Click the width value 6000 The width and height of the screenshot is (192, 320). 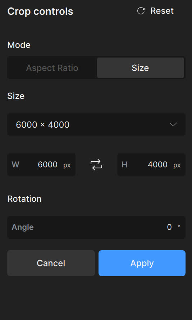coord(47,165)
